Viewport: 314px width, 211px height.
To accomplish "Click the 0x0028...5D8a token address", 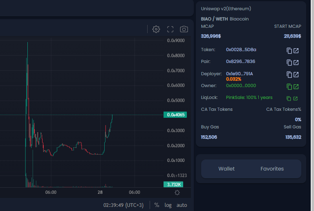I will [241, 49].
